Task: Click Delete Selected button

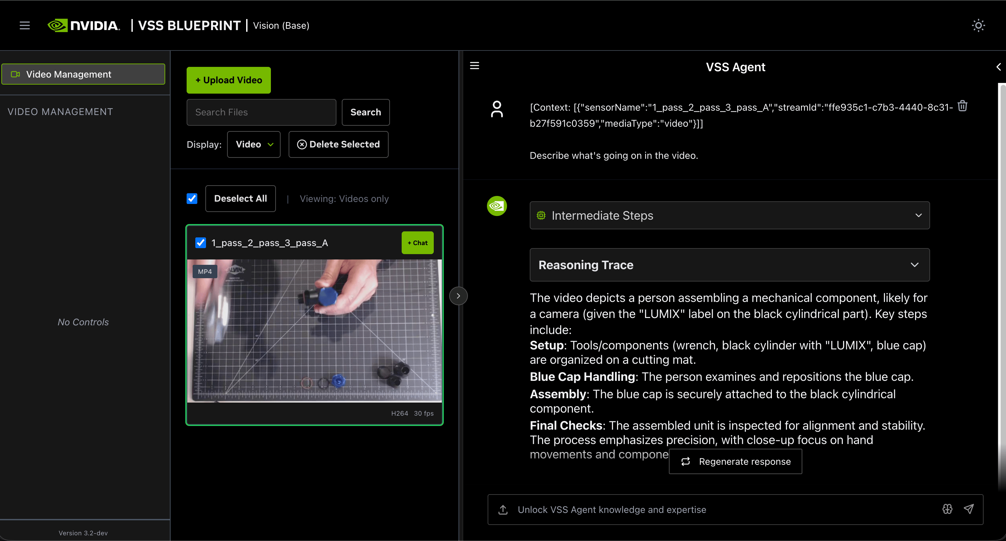Action: [x=338, y=144]
